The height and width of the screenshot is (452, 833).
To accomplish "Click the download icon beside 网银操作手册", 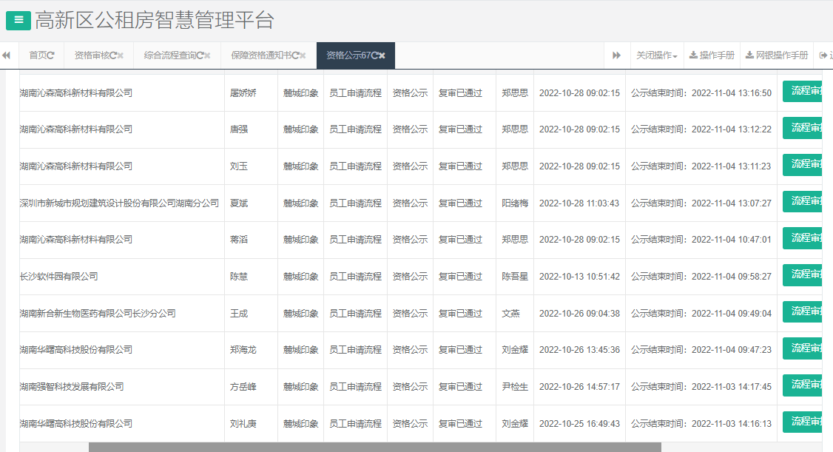I will [x=749, y=55].
